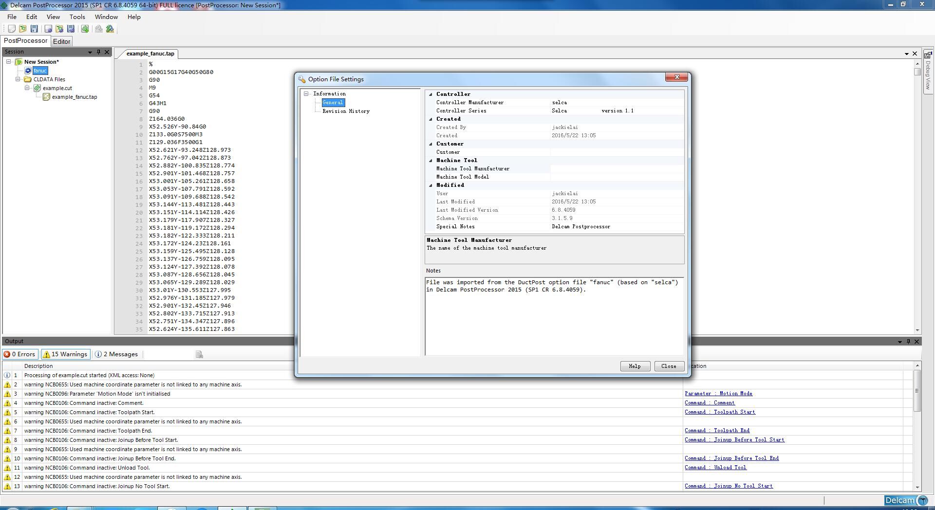Close the example_fanuc.tap editor document

pos(915,54)
